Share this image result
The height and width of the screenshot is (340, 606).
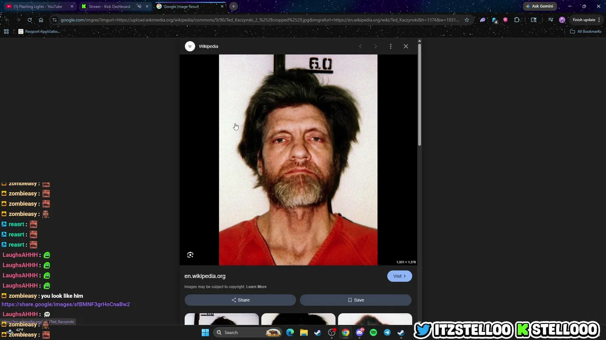click(240, 300)
